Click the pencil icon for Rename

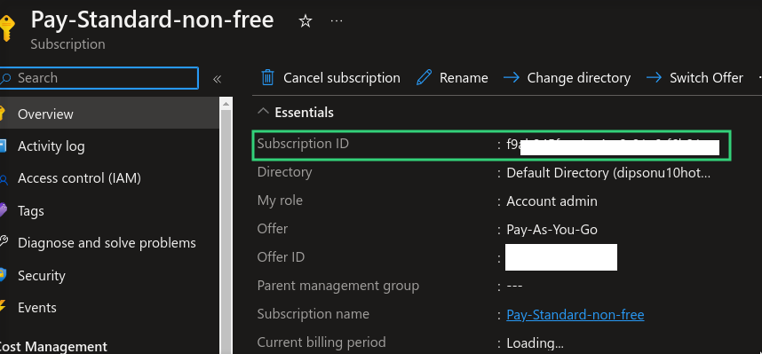(x=424, y=78)
